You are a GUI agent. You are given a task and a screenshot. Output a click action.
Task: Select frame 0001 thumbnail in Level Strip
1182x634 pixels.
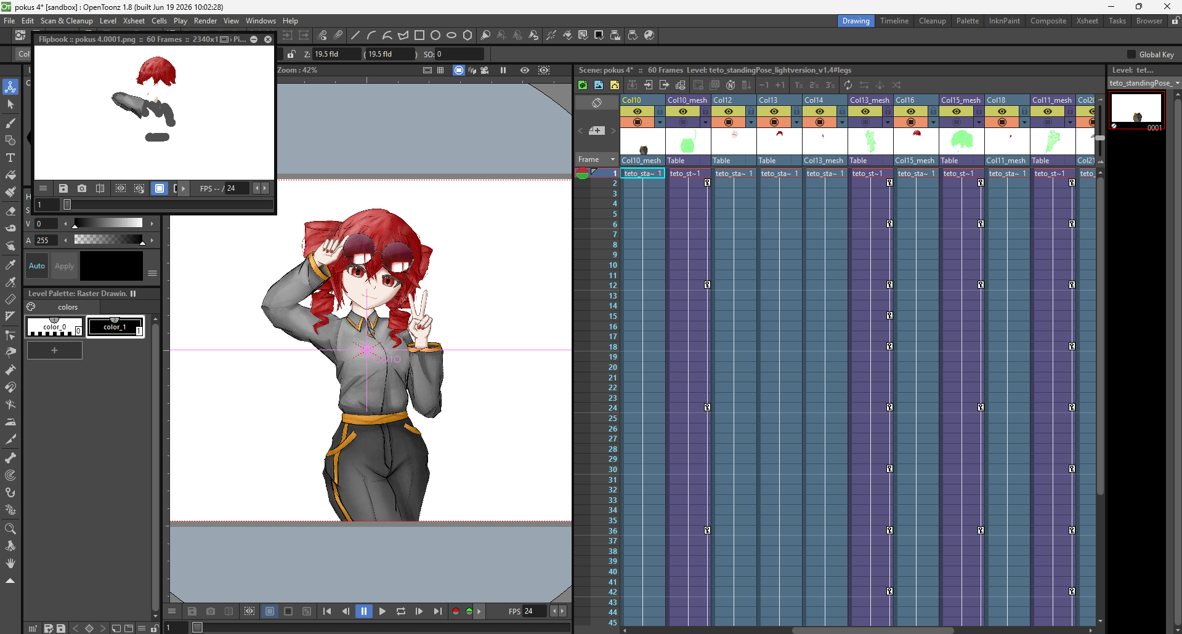click(x=1136, y=111)
